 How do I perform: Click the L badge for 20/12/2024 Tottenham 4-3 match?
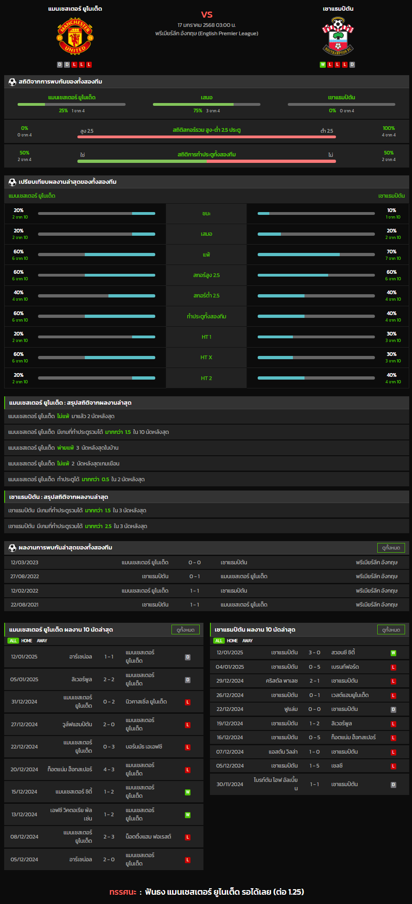pos(188,770)
